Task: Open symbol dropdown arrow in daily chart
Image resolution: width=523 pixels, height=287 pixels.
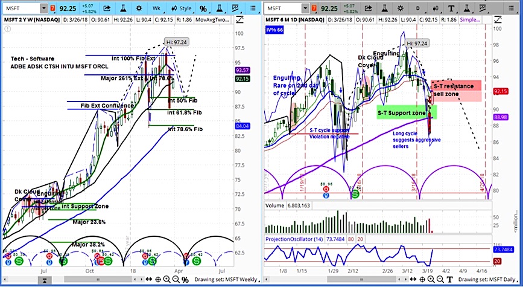Action: pyautogui.click(x=305, y=8)
